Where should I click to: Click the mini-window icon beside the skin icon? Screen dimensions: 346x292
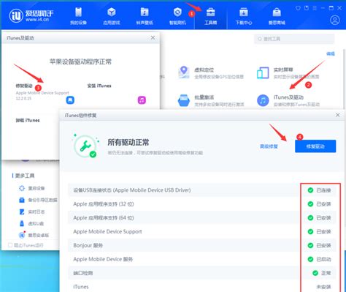coord(307,8)
